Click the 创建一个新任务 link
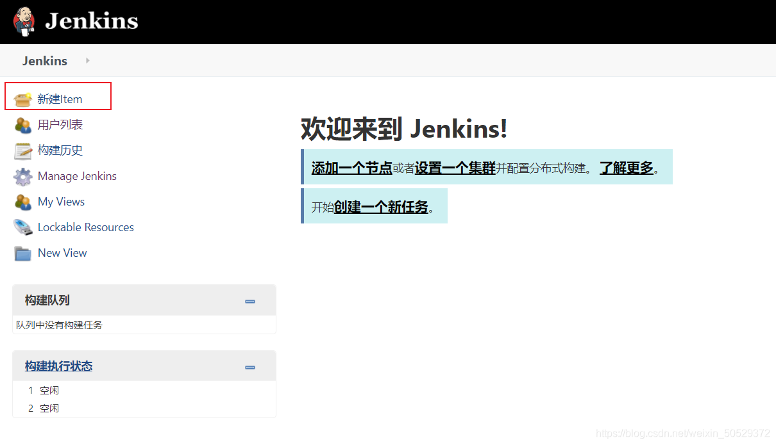 tap(381, 207)
